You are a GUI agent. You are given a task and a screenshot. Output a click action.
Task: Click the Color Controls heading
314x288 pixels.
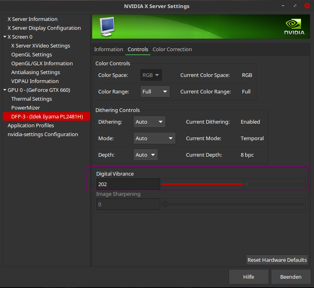113,64
